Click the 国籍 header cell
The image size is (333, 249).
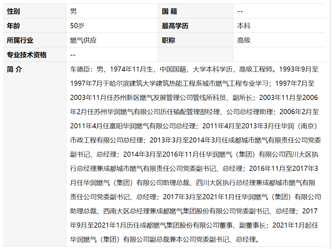pos(195,11)
